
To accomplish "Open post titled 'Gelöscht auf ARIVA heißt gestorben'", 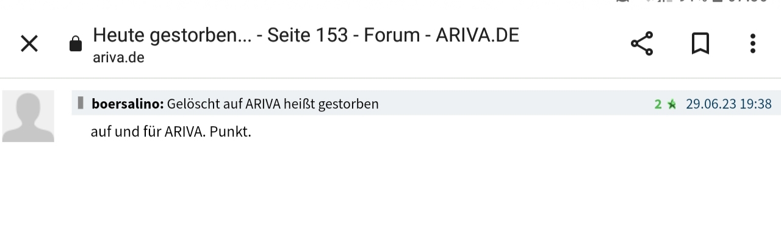I will [x=273, y=104].
